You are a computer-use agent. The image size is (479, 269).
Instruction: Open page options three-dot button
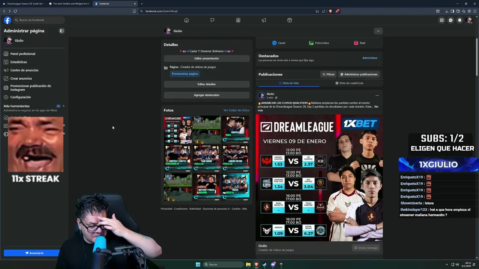[378, 31]
